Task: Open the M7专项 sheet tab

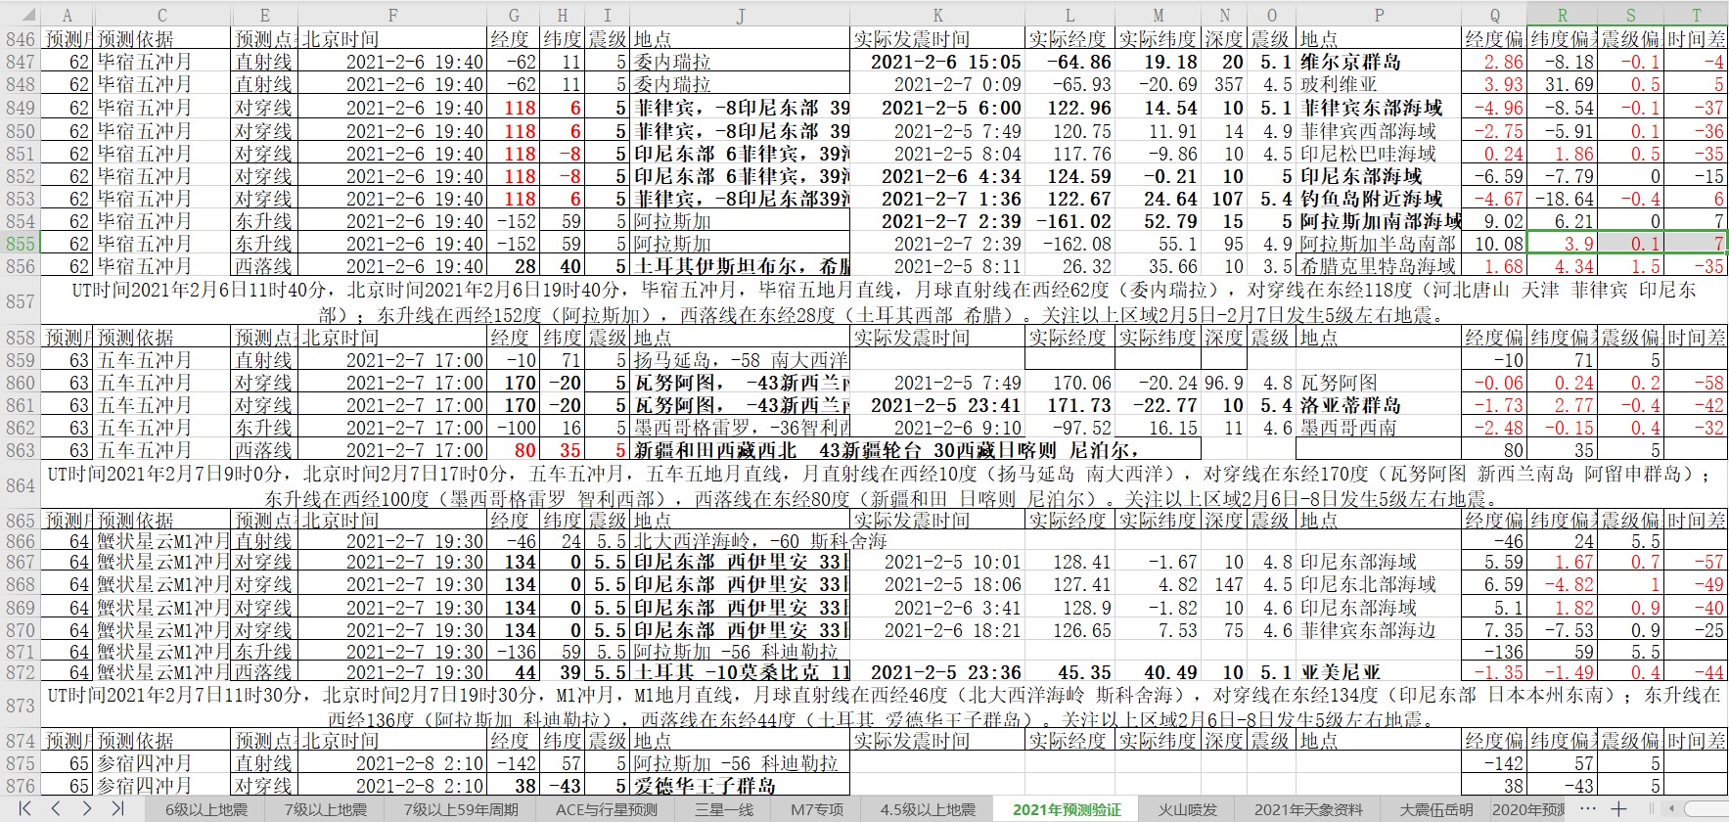Action: point(817,809)
